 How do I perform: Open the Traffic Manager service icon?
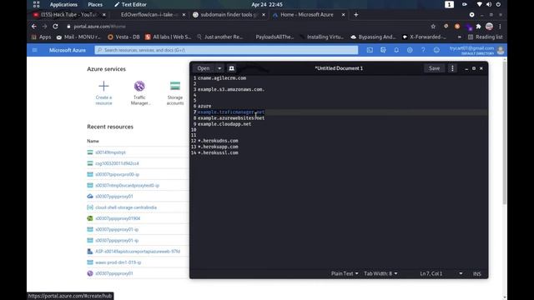click(139, 92)
